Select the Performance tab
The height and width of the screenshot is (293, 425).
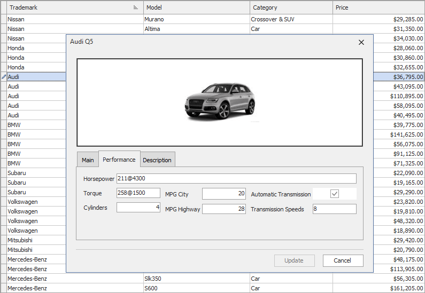tap(119, 160)
